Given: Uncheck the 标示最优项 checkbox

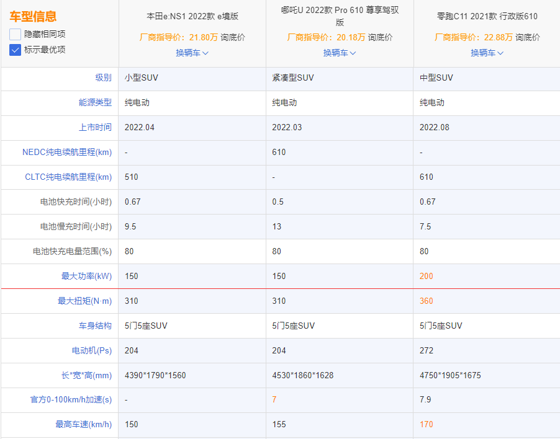Looking at the screenshot, I should click(x=16, y=50).
